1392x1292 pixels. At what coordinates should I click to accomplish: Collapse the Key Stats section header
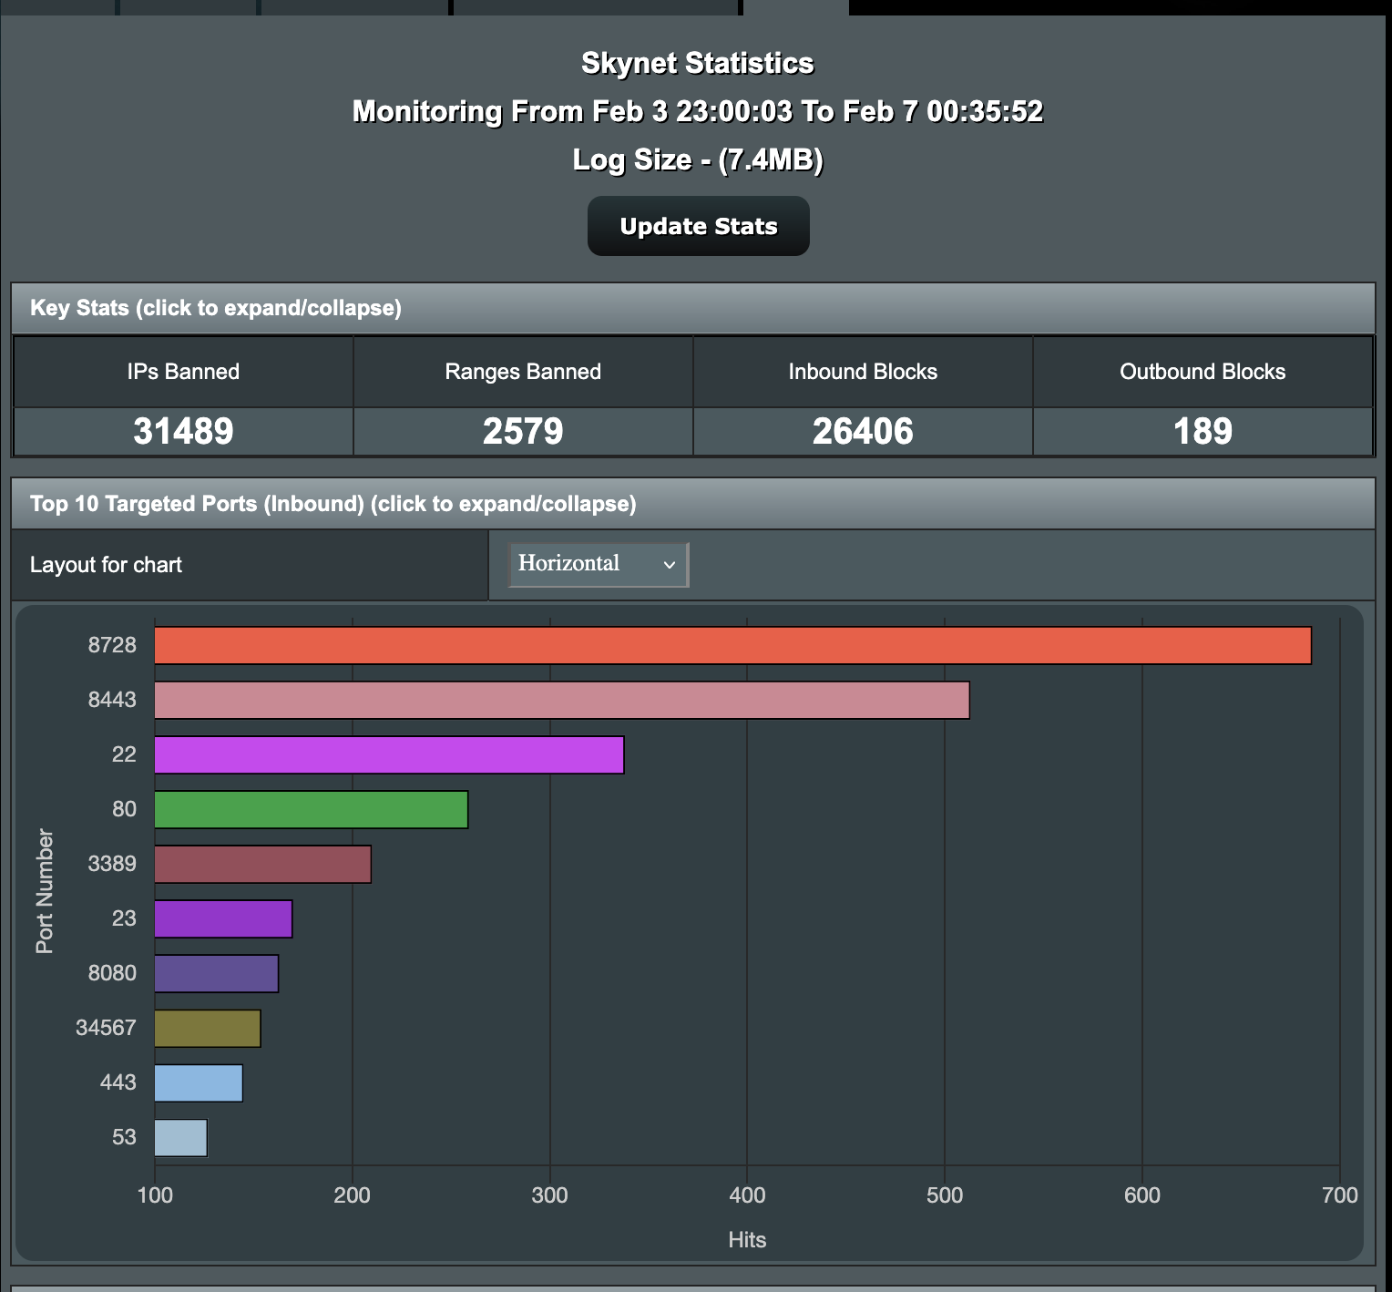693,308
